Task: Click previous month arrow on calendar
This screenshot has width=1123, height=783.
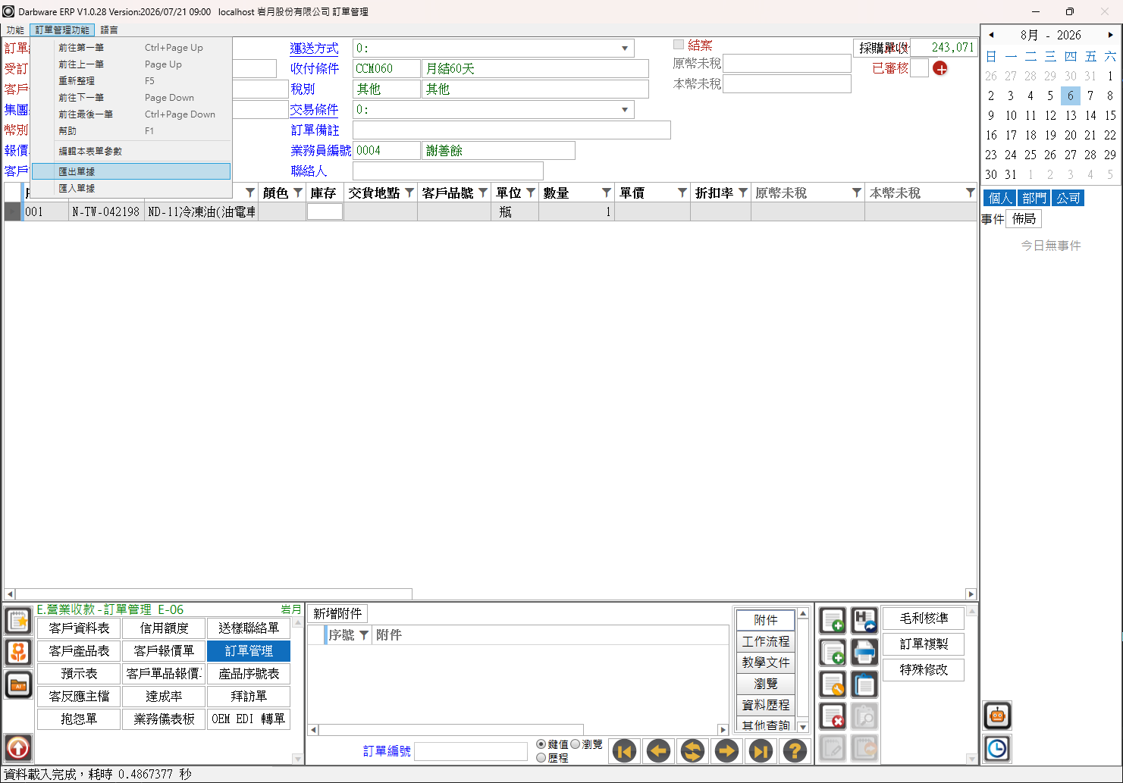Action: [x=991, y=35]
